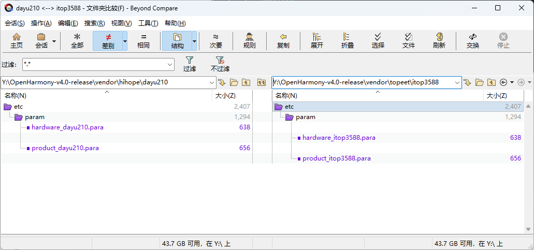Refresh the comparison with 刷新
Image resolution: width=534 pixels, height=250 pixels.
(x=439, y=41)
